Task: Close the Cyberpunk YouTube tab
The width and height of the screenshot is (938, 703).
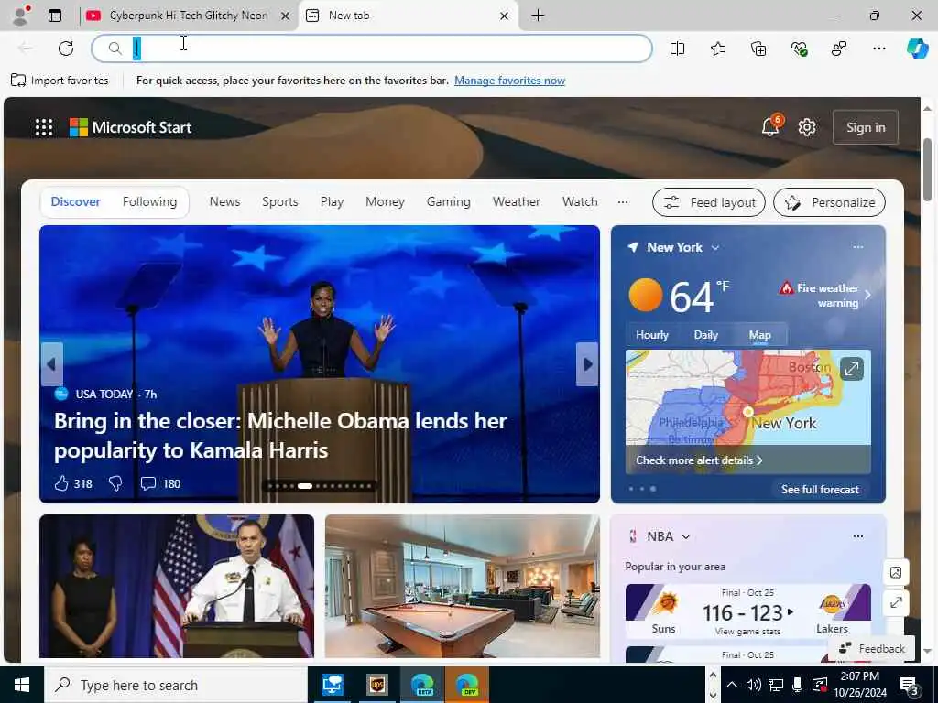Action: [x=286, y=16]
